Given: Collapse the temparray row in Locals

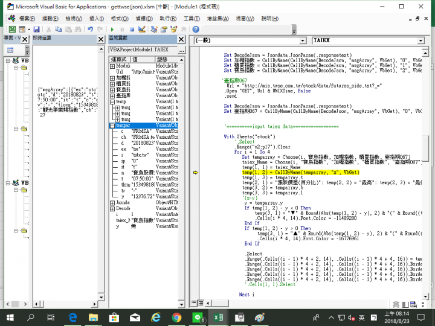Looking at the screenshot, I should tap(112, 126).
